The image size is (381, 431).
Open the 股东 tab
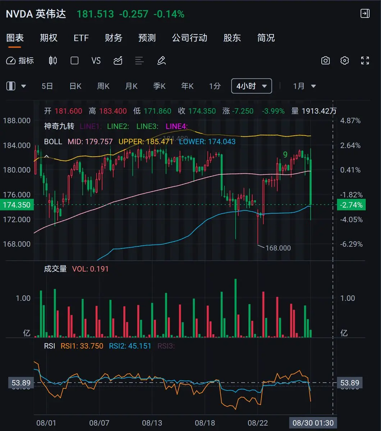(x=232, y=38)
